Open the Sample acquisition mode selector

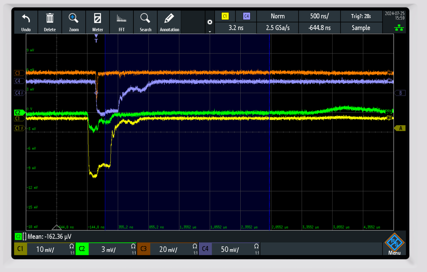point(361,28)
